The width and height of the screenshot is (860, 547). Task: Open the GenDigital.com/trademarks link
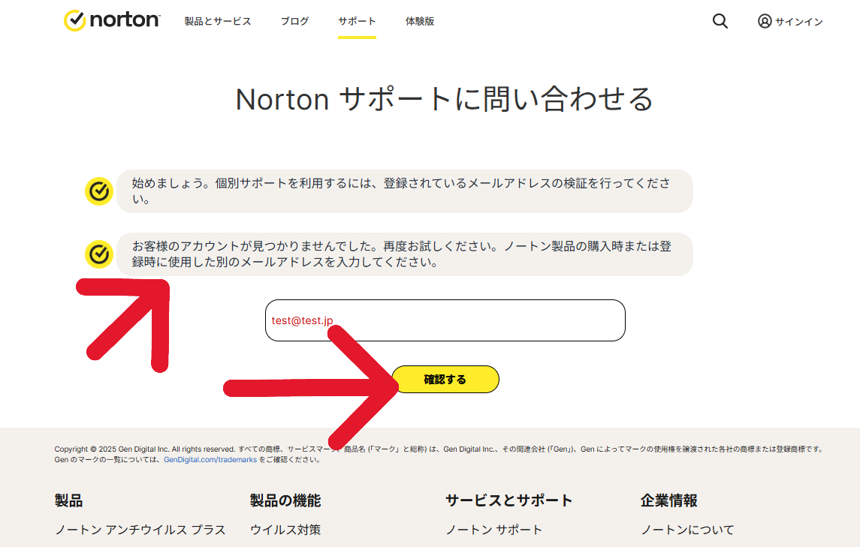click(x=210, y=460)
